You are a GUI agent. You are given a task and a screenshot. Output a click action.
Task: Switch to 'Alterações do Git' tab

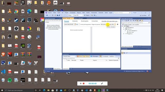(x=137, y=47)
